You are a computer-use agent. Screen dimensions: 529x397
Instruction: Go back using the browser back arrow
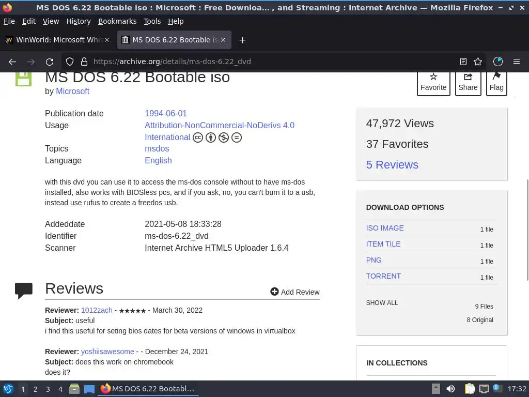(12, 62)
